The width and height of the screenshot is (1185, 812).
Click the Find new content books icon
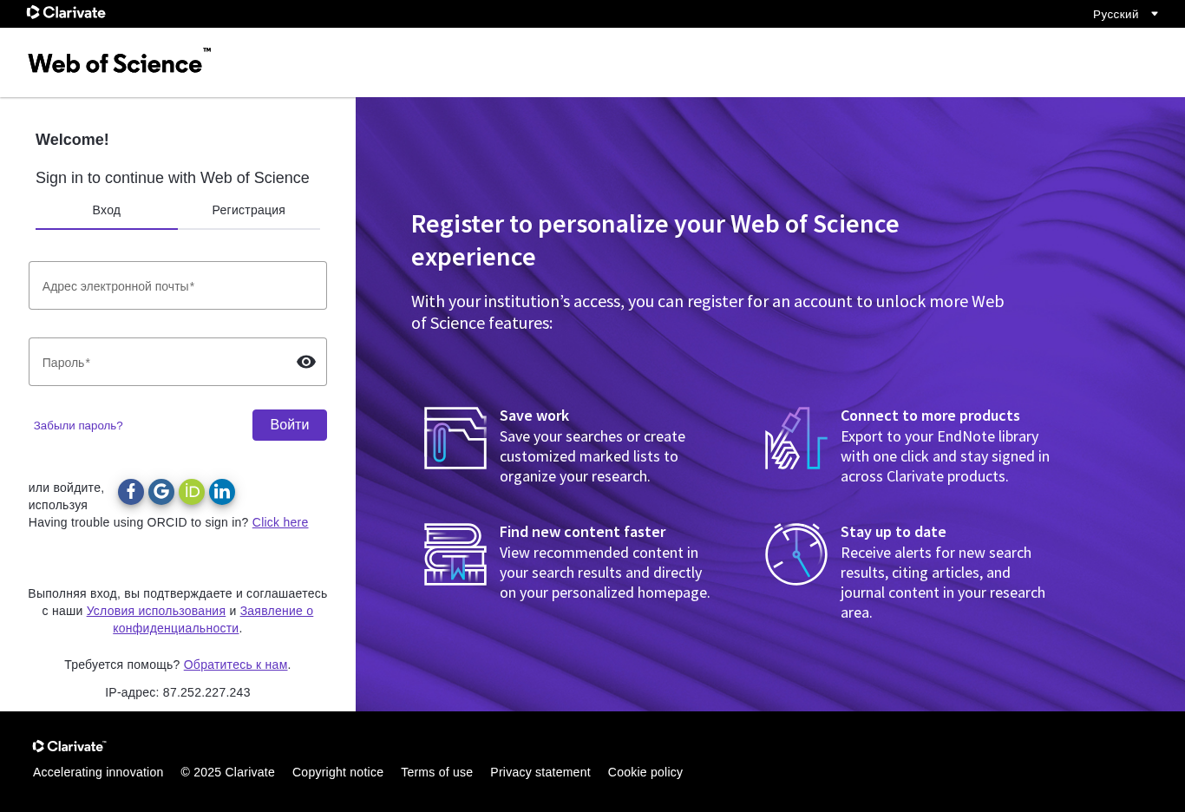pyautogui.click(x=455, y=554)
